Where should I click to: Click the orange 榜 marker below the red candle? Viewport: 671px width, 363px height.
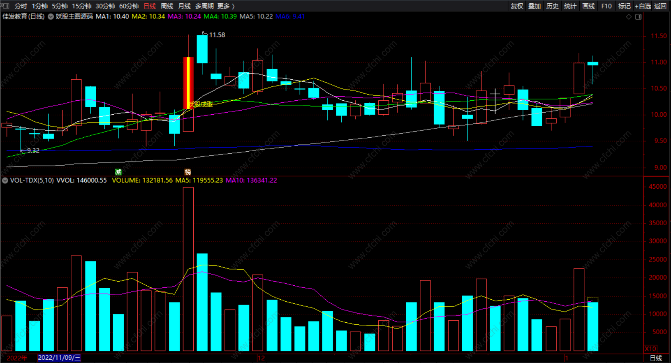[188, 172]
